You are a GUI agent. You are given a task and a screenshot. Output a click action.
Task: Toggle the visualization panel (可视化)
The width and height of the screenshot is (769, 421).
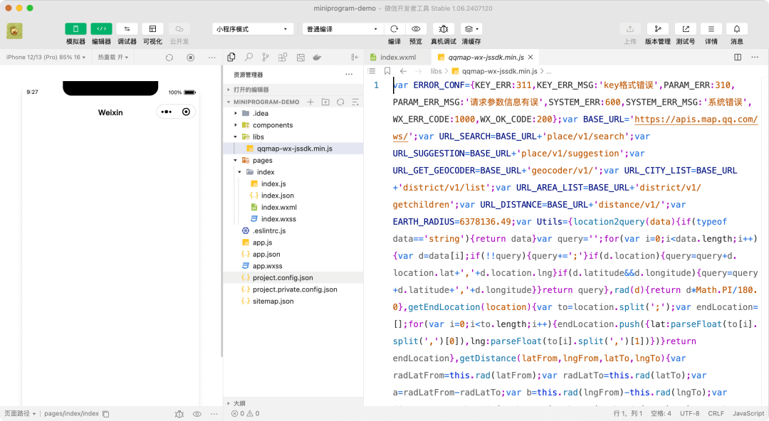pyautogui.click(x=152, y=29)
